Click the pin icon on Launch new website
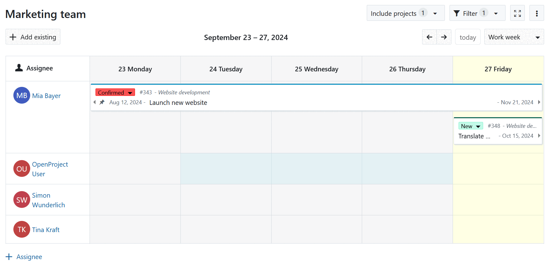 point(102,102)
